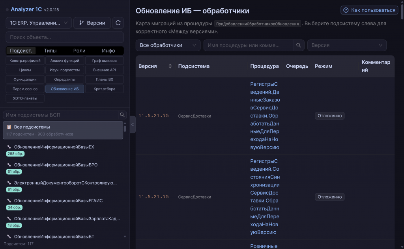Open procedure link РегистрыСведений.СостоянияСинхронизацииСервисДоставки
The width and height of the screenshot is (404, 249).
click(x=265, y=197)
